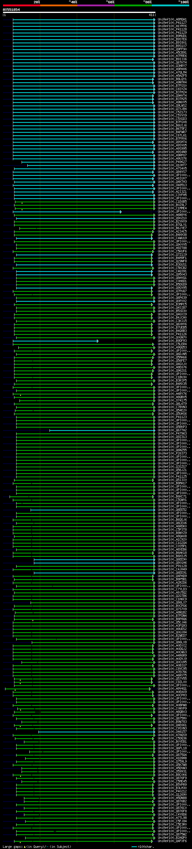This screenshot has height=849, width=192.
Task: Select hit label UniRef100_P91128
Action: coord(172,566)
